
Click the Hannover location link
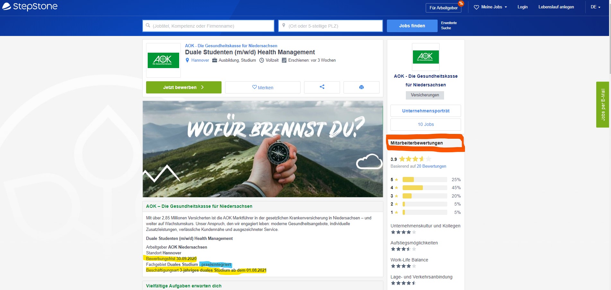200,60
